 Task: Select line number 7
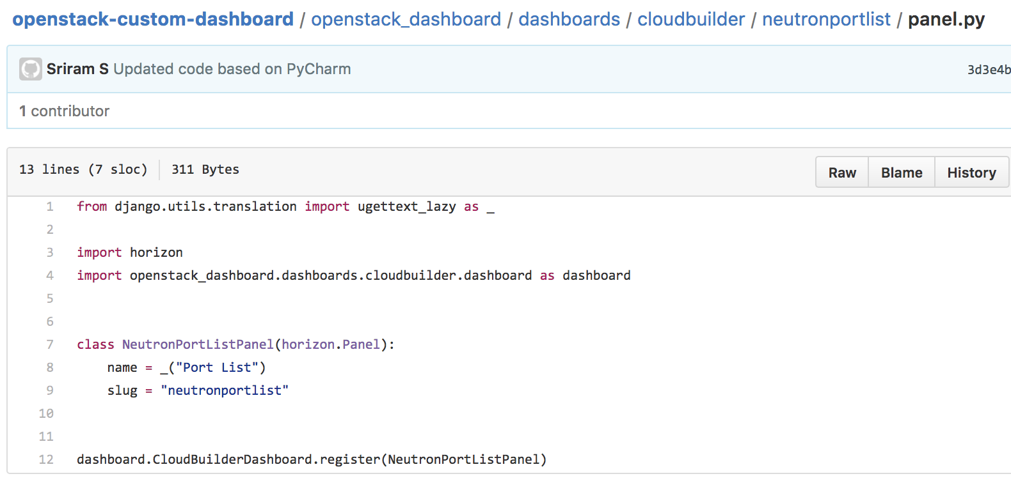[50, 344]
